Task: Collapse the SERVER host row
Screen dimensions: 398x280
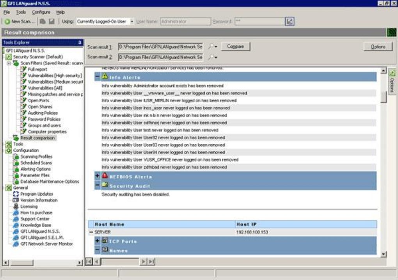Action: pyautogui.click(x=91, y=232)
